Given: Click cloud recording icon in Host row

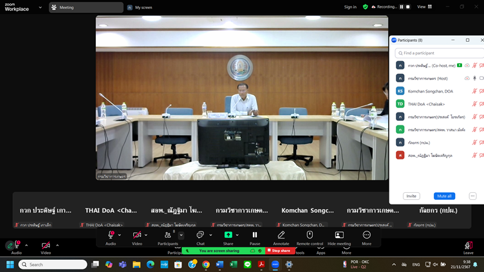Looking at the screenshot, I should [x=467, y=78].
